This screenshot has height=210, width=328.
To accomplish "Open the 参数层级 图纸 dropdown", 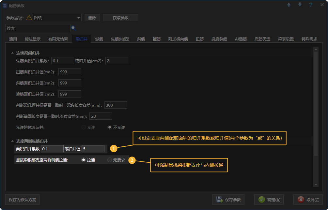I will tap(79, 18).
